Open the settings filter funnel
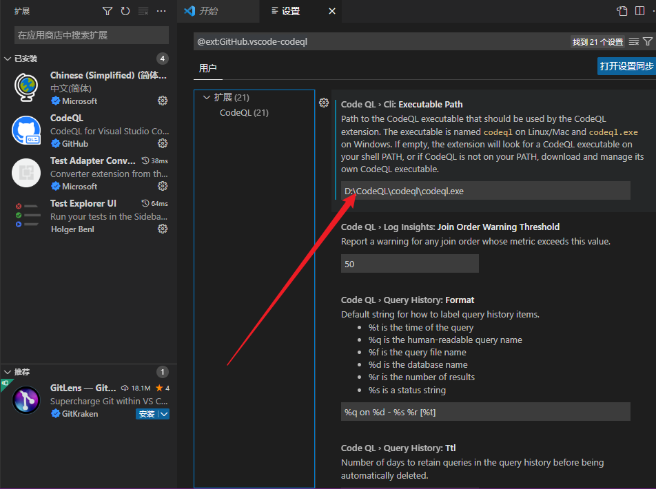The image size is (656, 489). coord(648,41)
